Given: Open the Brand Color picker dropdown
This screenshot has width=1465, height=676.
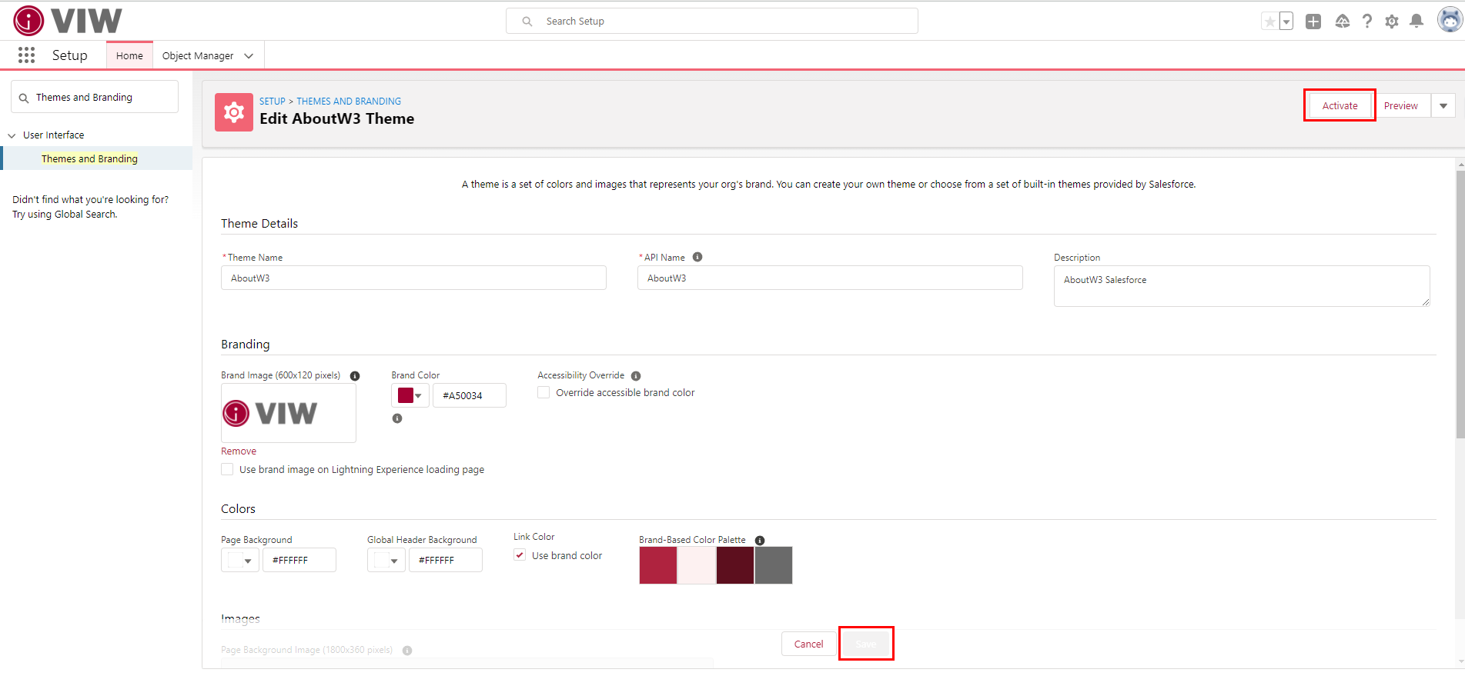Looking at the screenshot, I should pos(410,395).
